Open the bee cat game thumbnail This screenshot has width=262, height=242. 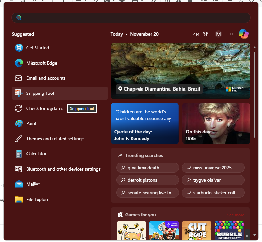click(x=132, y=231)
